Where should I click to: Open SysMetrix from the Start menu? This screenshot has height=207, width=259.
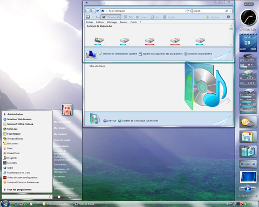10,163
